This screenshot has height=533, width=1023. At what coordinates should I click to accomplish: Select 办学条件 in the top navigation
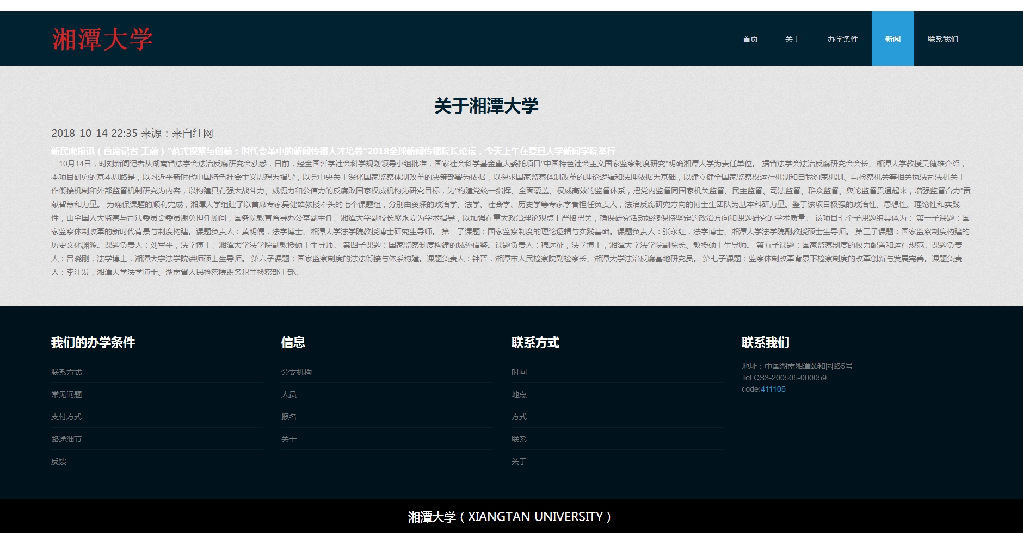tap(842, 39)
